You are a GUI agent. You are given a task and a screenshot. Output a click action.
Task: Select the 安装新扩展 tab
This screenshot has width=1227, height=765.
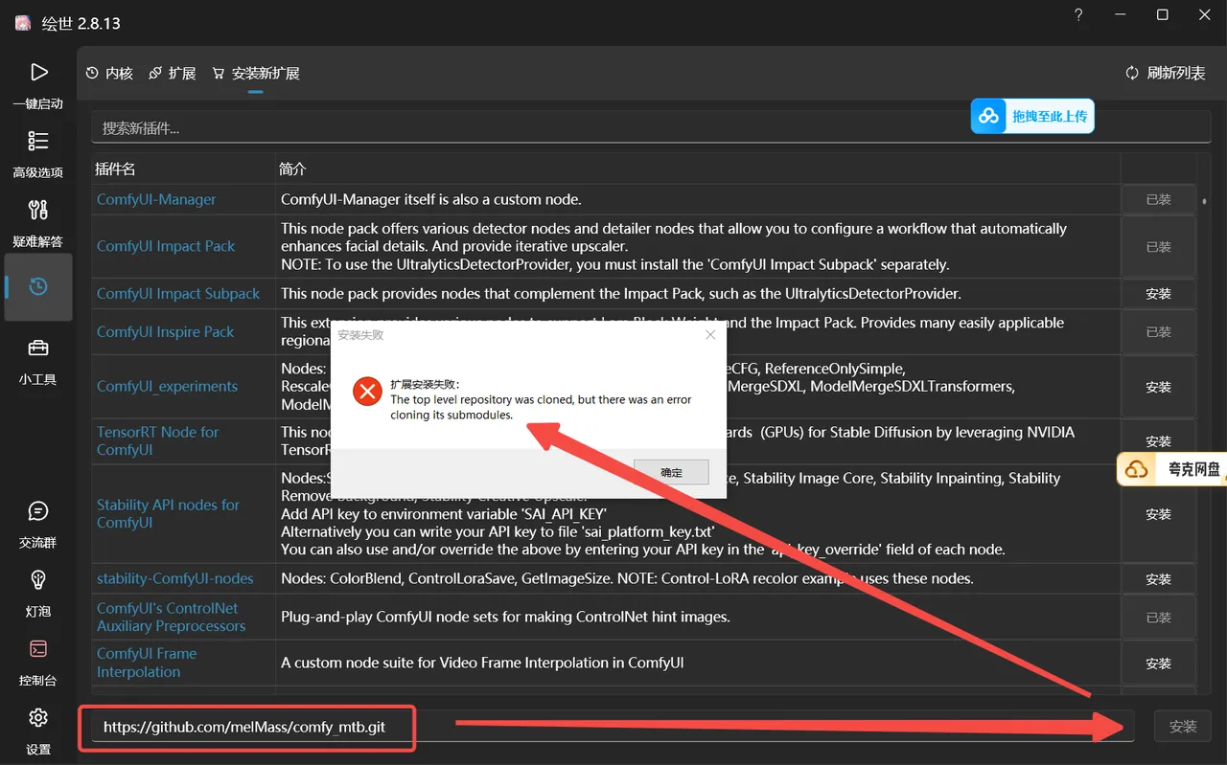click(x=256, y=74)
